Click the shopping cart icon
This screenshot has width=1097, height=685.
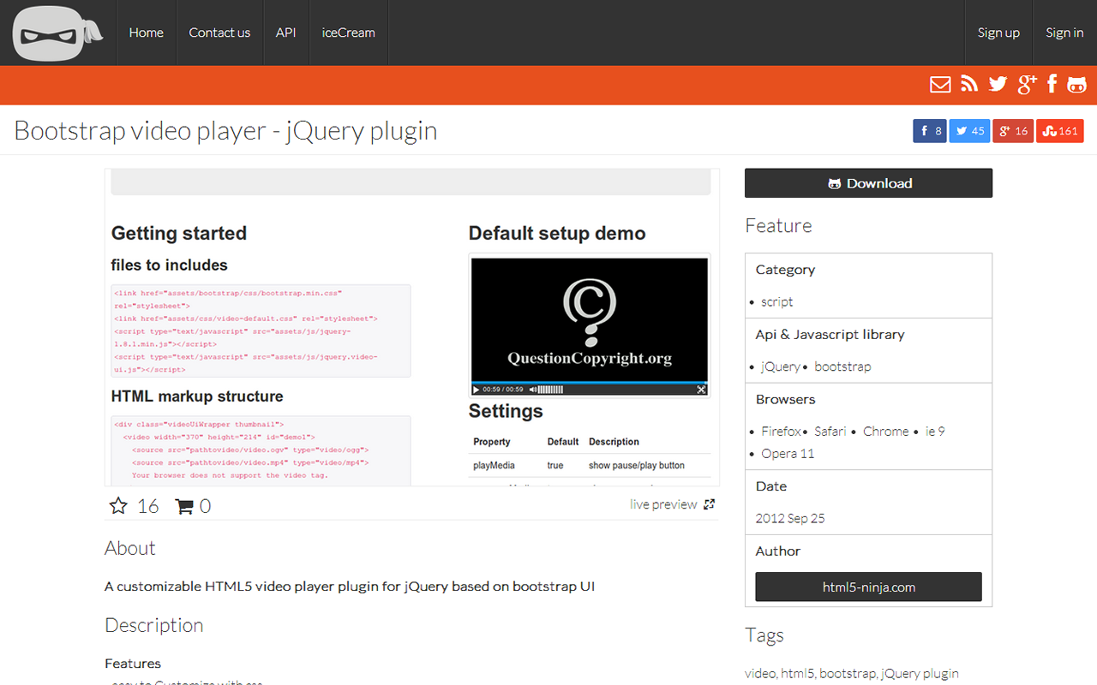[x=184, y=507]
